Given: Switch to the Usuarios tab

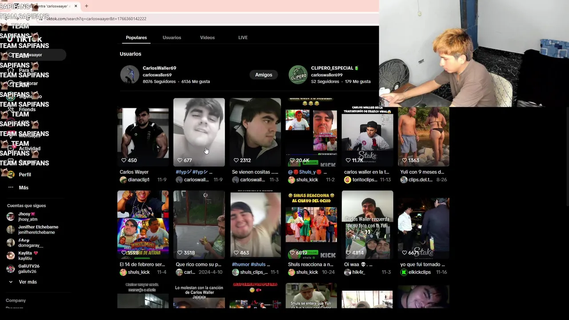Looking at the screenshot, I should tap(172, 37).
